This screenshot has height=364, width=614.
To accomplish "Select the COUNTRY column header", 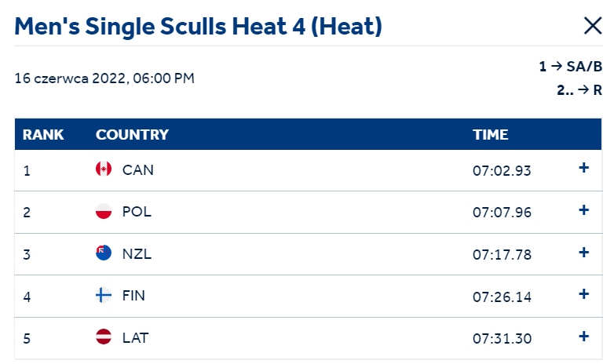I will (x=132, y=135).
